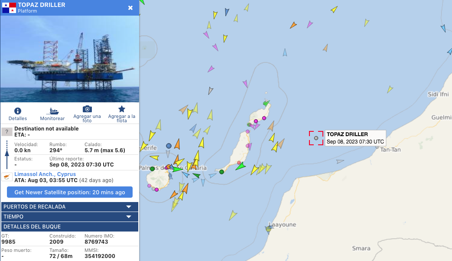Click the Agregar a la flota star

[x=122, y=109]
